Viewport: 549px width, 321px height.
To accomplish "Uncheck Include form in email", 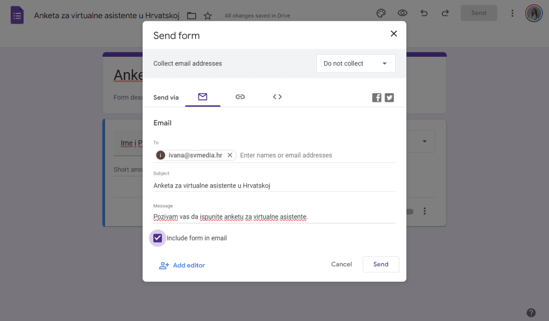I will (158, 238).
